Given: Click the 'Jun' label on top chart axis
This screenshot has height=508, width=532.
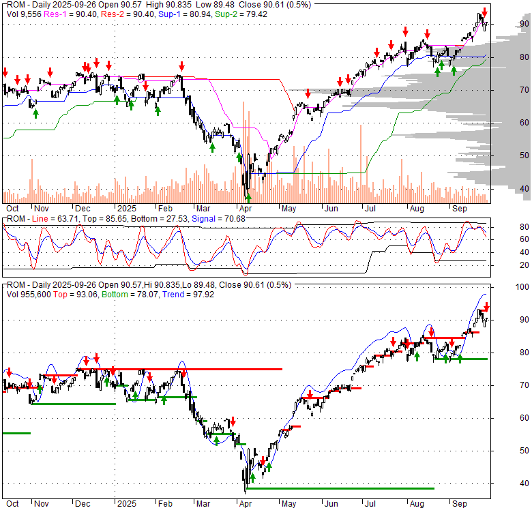Looking at the screenshot, I should [331, 209].
